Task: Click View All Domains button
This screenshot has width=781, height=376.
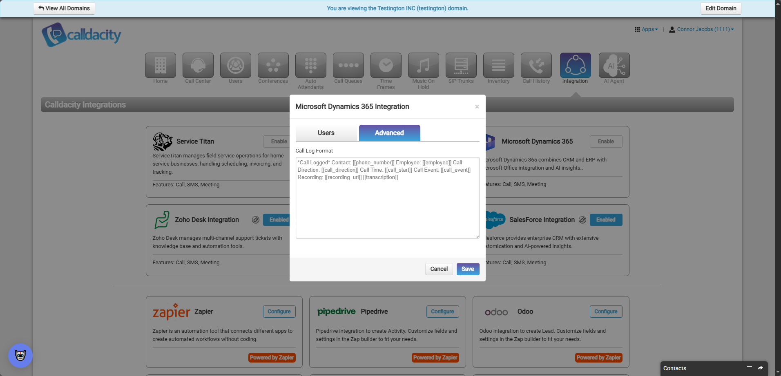Action: pos(64,8)
